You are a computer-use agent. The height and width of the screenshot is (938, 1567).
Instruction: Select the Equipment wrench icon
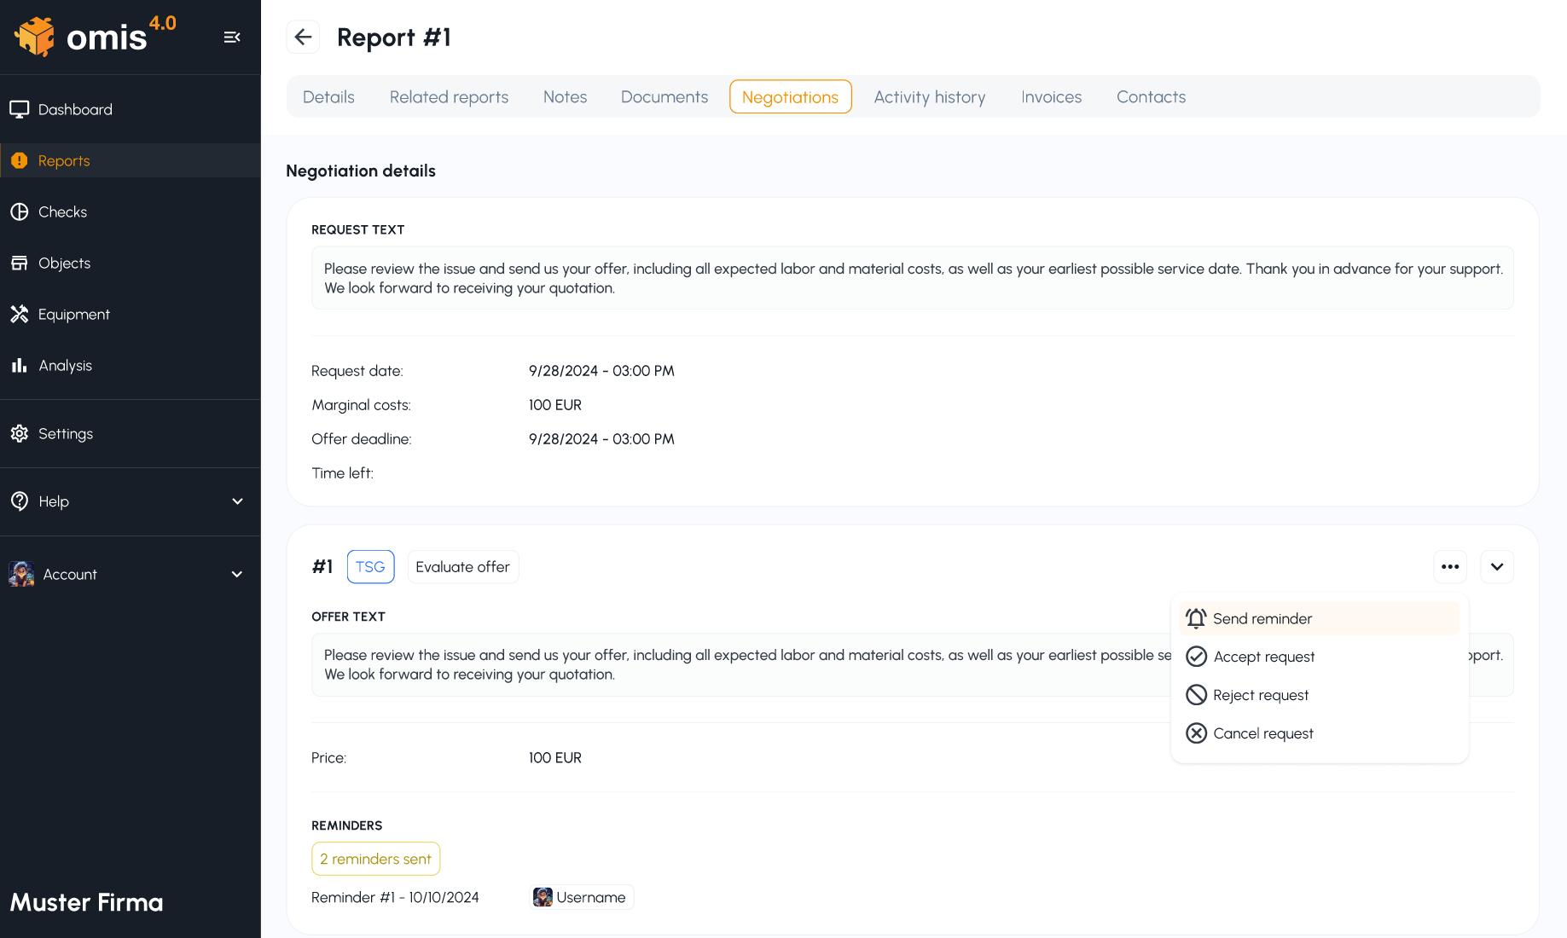(20, 314)
